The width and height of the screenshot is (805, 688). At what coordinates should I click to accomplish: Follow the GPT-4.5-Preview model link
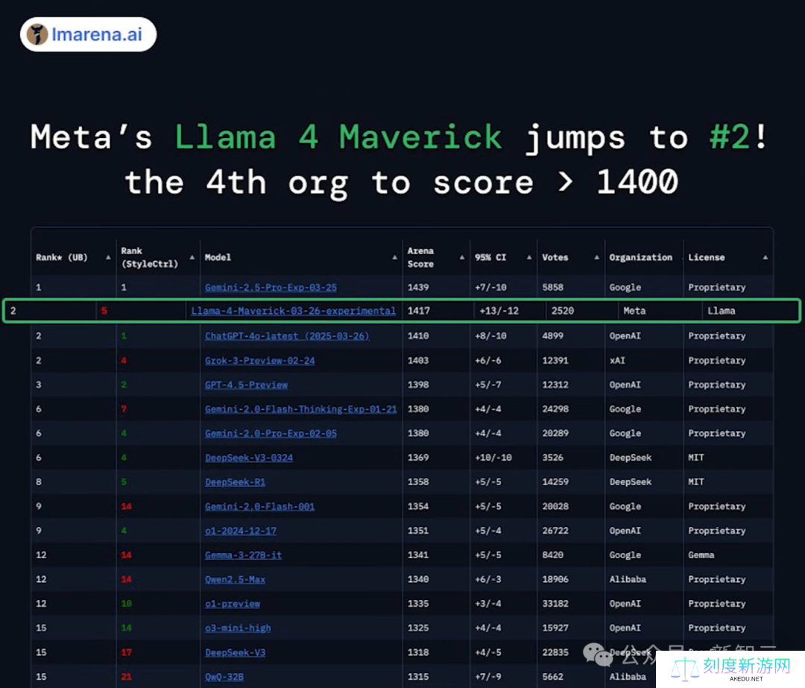[x=246, y=385]
